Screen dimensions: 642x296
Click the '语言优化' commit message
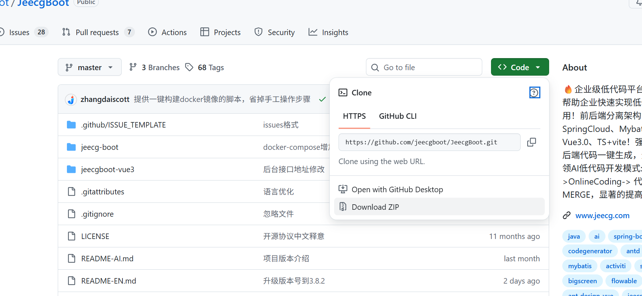[x=279, y=192]
